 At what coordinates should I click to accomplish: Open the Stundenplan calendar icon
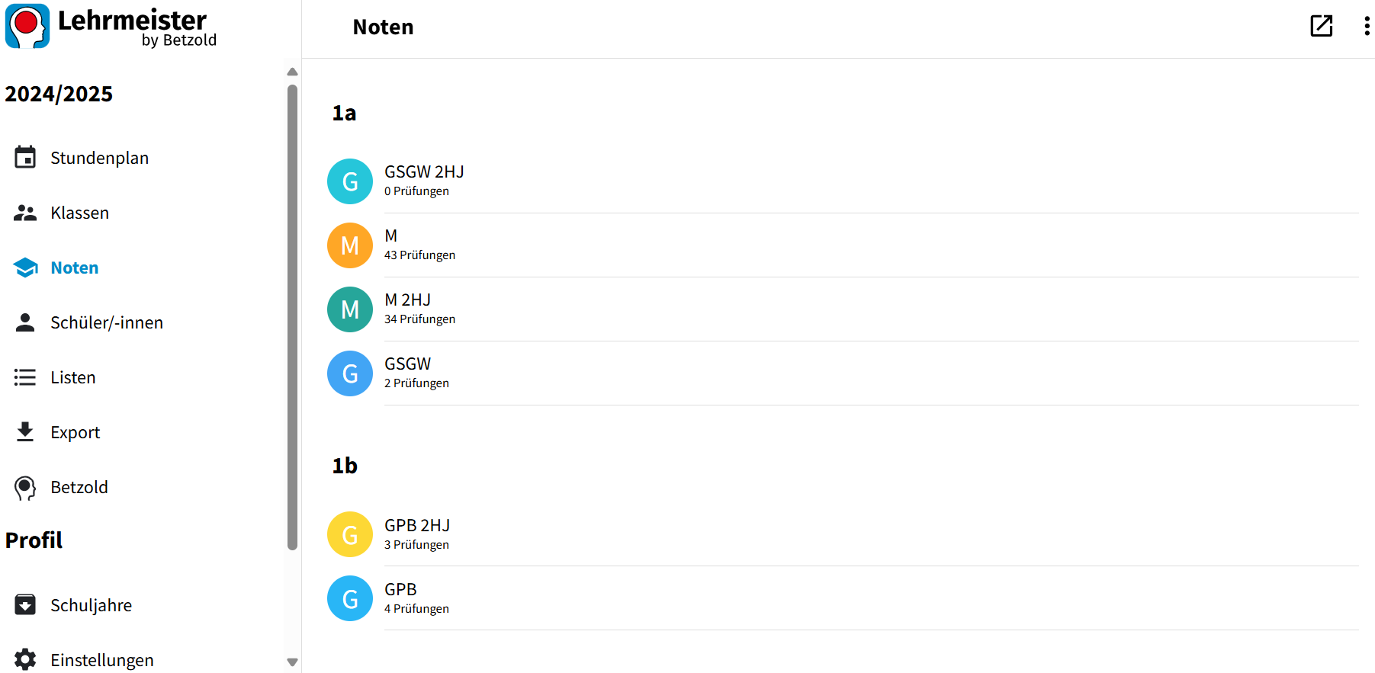point(25,158)
